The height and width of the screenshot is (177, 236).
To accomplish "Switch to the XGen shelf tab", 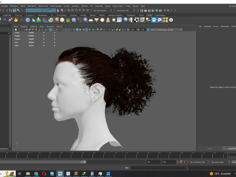I will click(x=141, y=15).
